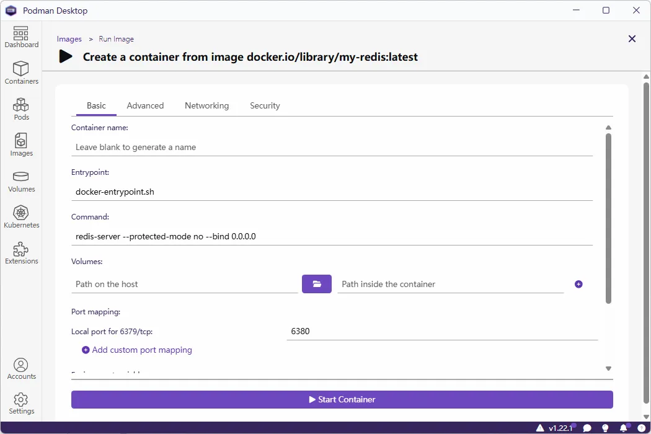This screenshot has height=434, width=651.
Task: Switch to the Networking tab
Action: pyautogui.click(x=206, y=105)
